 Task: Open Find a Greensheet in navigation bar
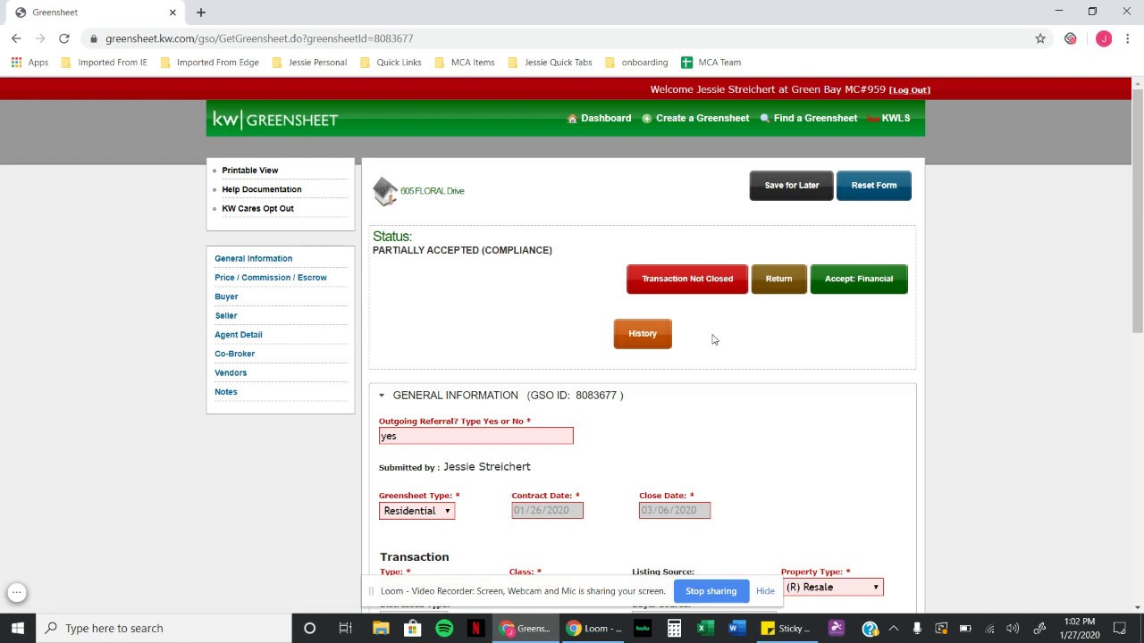(808, 118)
